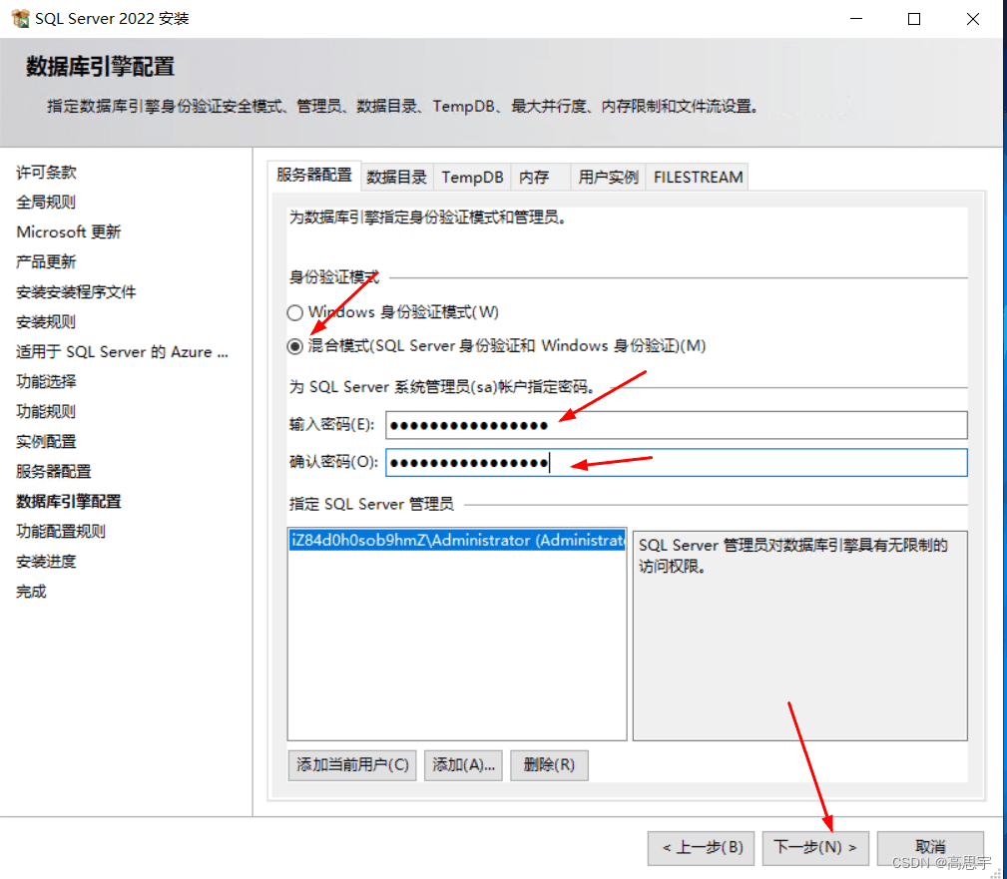Click 许可条款 step in sidebar
1007x879 pixels.
click(46, 172)
